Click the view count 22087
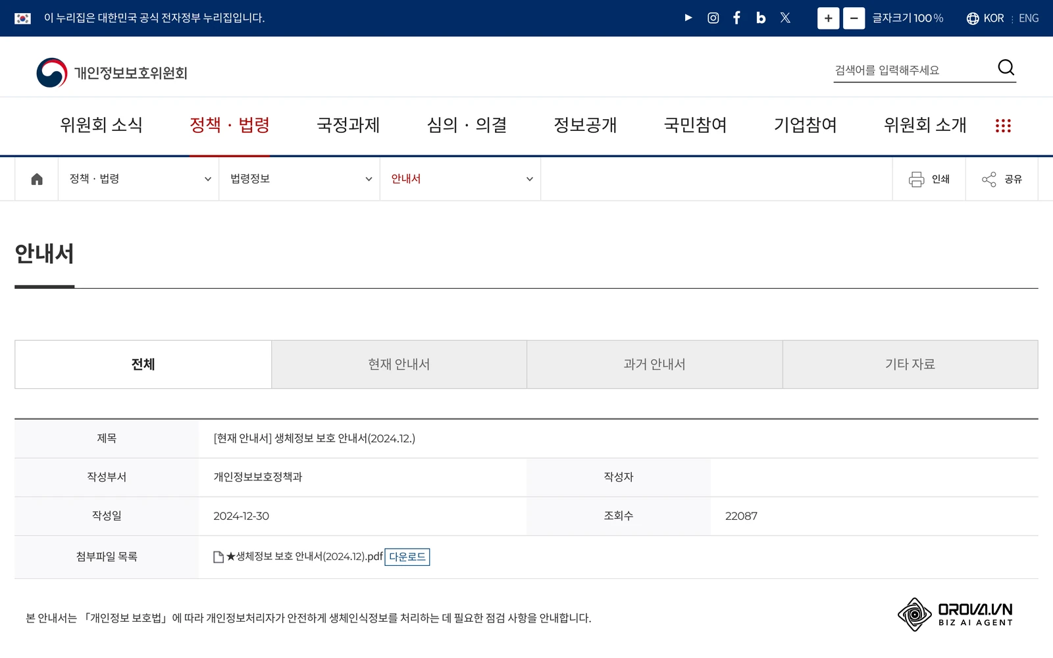This screenshot has height=658, width=1053. tap(741, 516)
